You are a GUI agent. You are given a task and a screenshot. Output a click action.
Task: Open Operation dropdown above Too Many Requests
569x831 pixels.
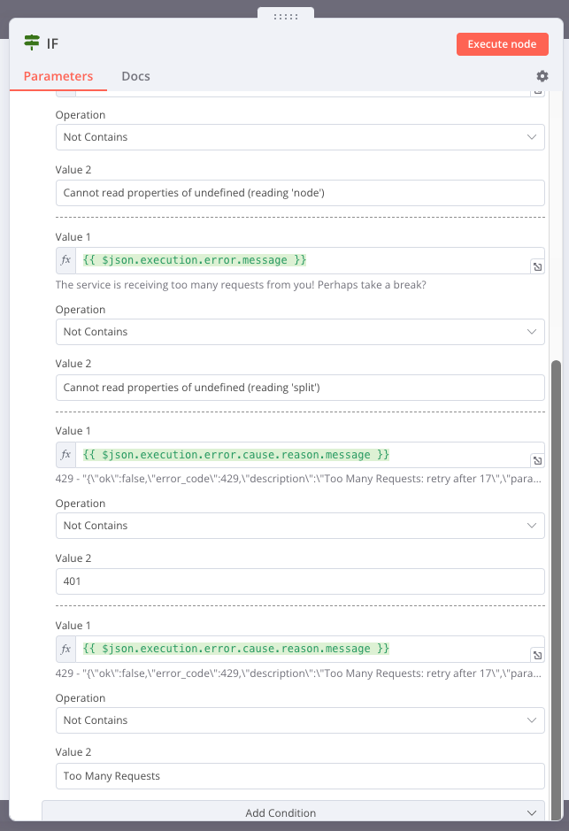(300, 720)
